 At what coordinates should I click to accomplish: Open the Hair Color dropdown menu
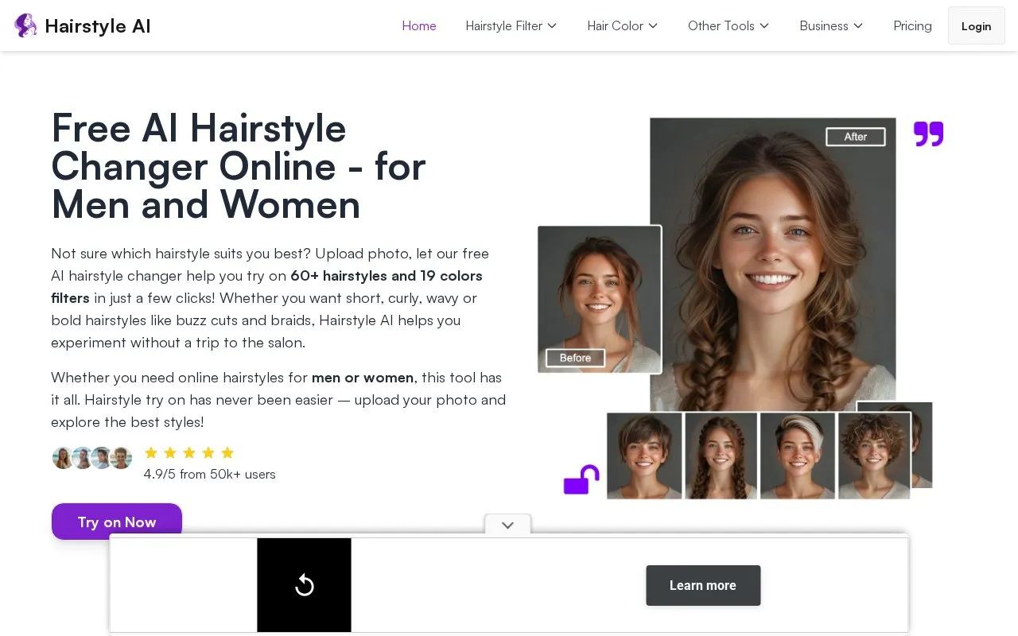click(623, 25)
